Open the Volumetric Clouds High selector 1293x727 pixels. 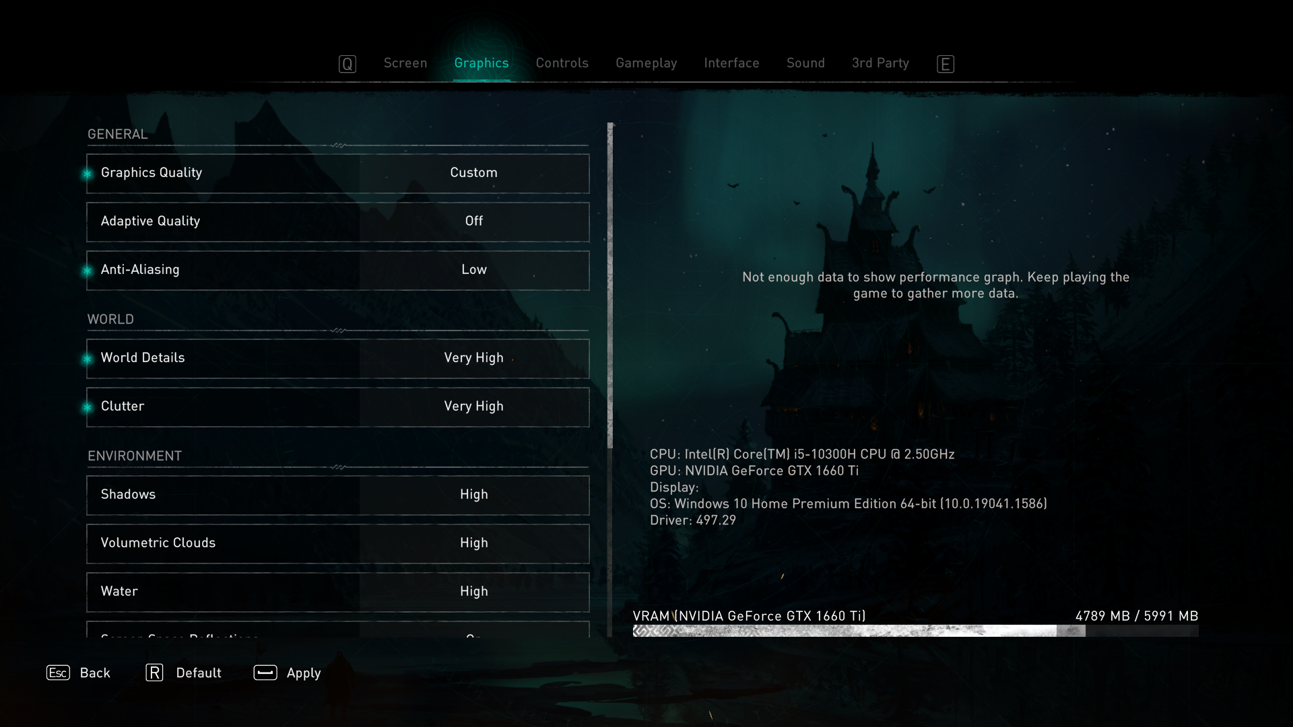point(473,543)
